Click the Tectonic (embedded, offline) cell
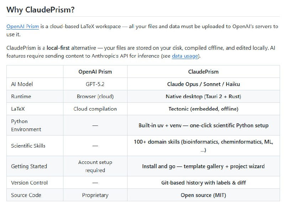Viewport: 285px width, 208px height. pos(203,109)
